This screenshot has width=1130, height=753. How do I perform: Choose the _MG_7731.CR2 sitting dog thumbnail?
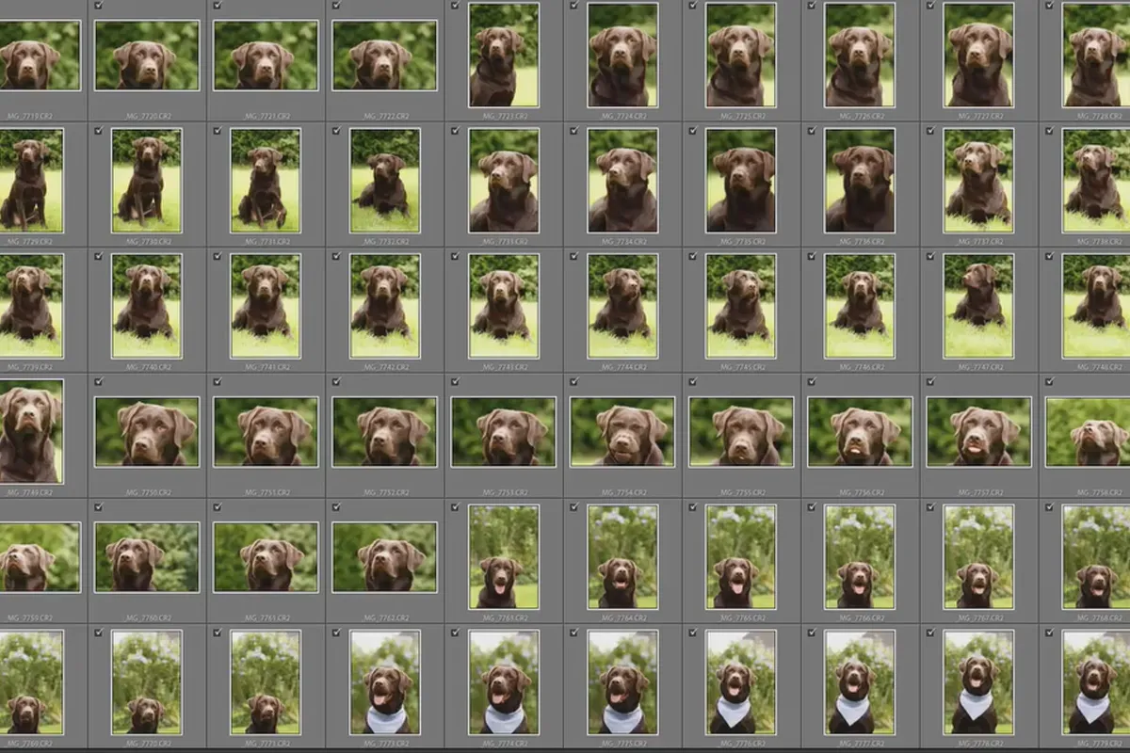[266, 181]
